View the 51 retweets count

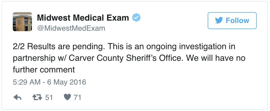(49, 98)
